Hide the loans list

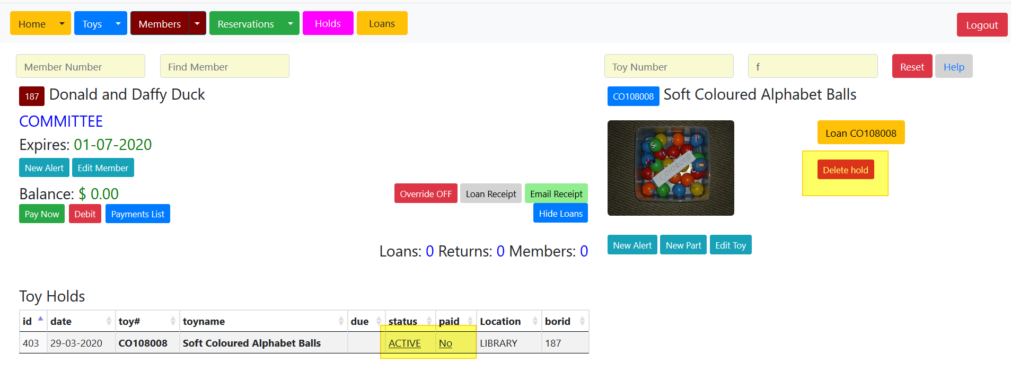point(560,214)
